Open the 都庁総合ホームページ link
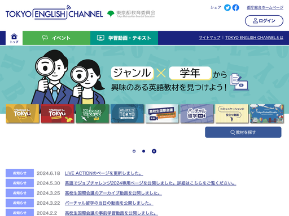289x216 pixels. 265,7
